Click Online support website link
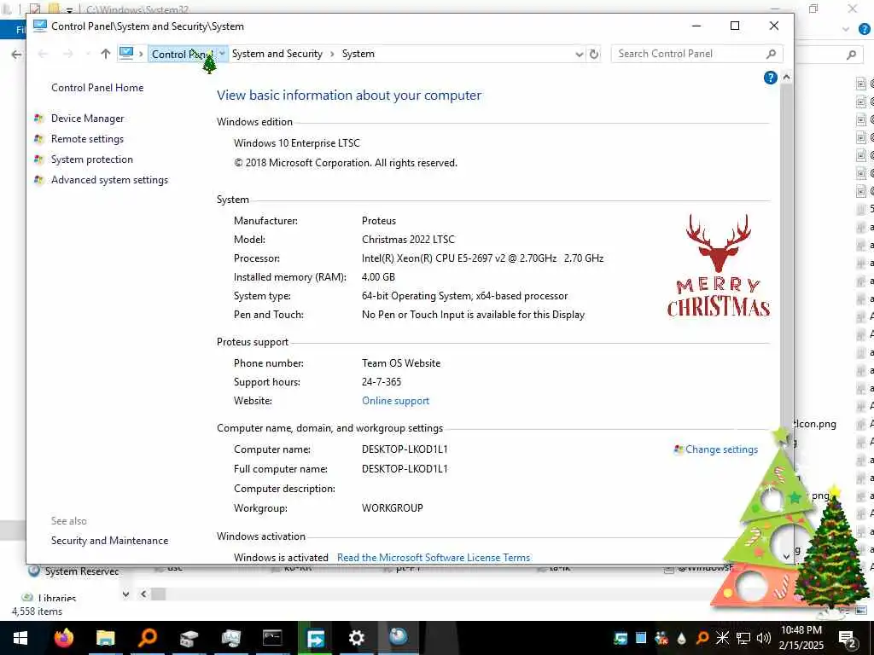Screen dimensions: 874x655 tap(396, 401)
